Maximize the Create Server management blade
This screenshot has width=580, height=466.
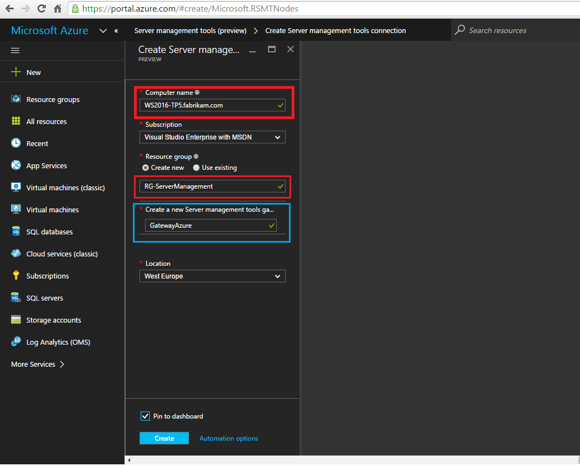[272, 49]
